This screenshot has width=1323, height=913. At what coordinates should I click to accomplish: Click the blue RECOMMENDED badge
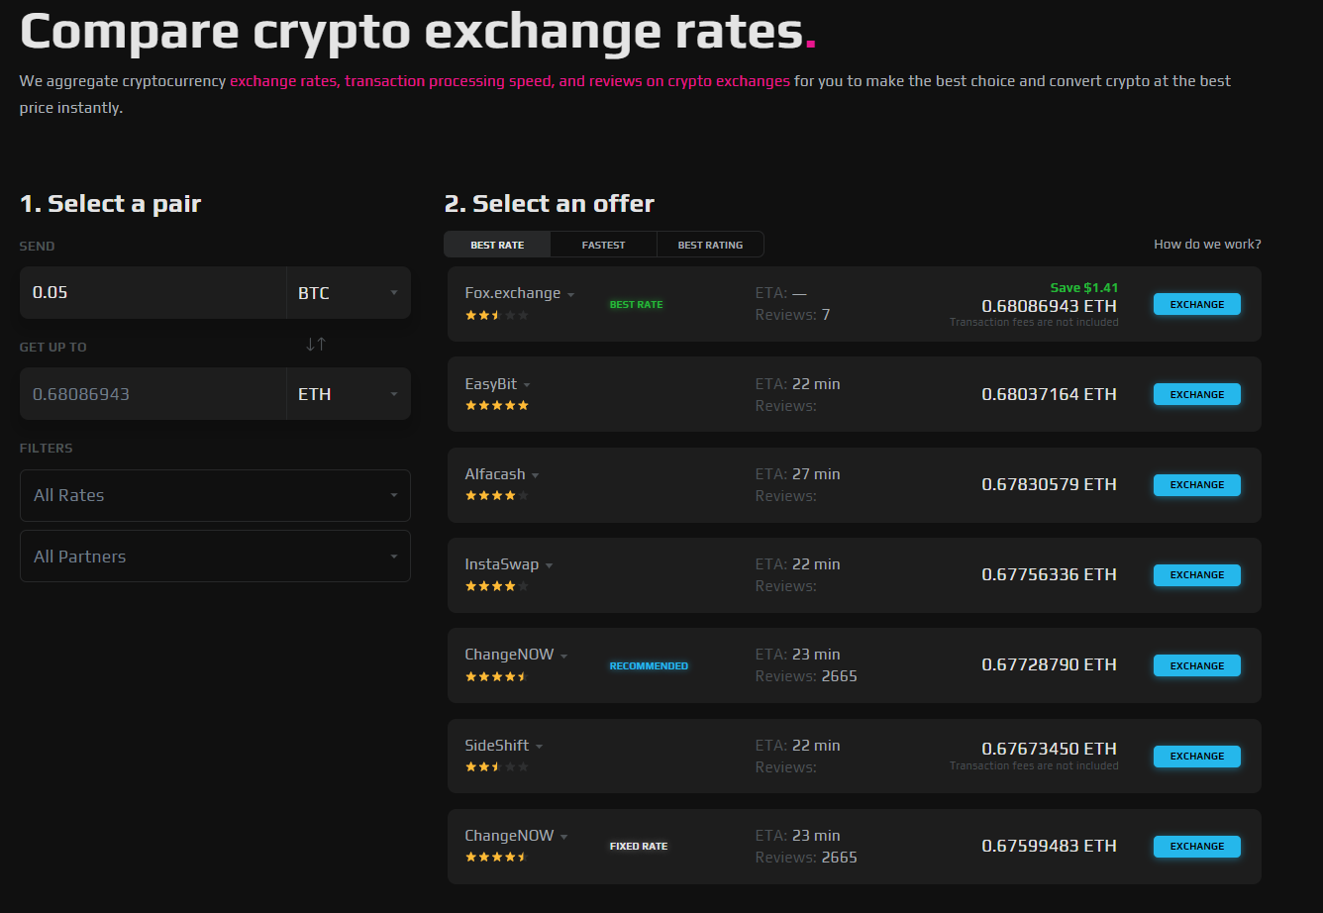(x=649, y=665)
